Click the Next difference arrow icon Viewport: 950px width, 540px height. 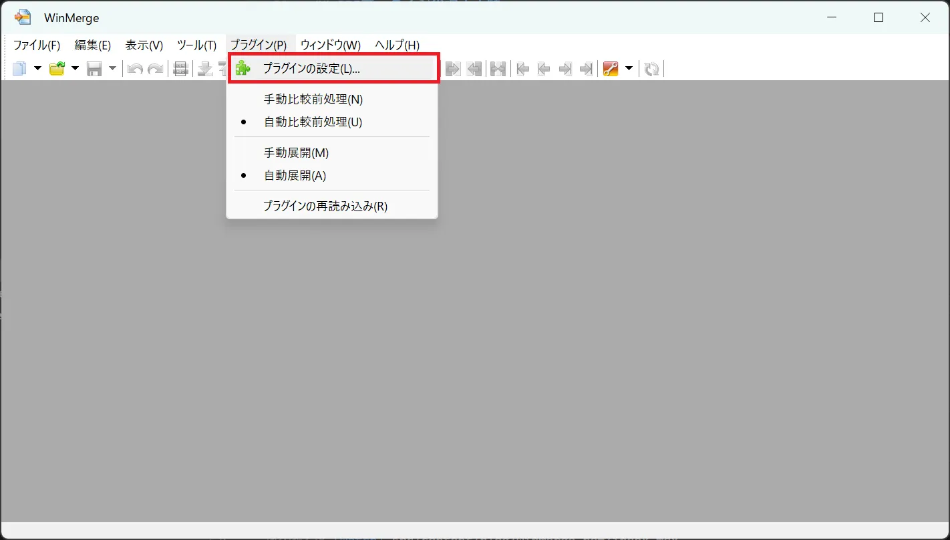click(565, 68)
